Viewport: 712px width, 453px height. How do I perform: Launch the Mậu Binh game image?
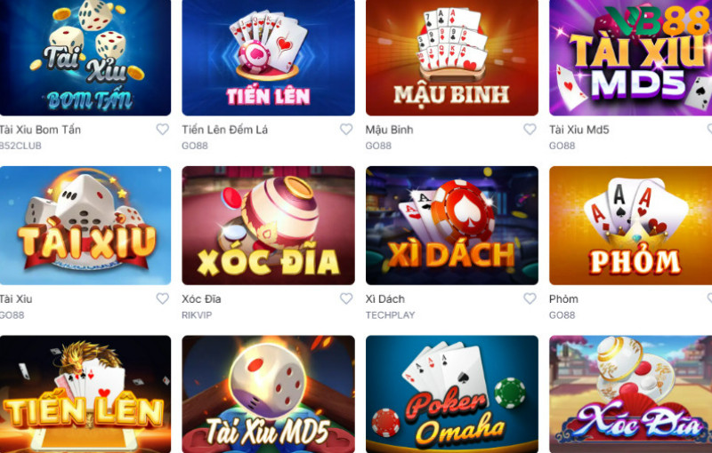click(452, 58)
